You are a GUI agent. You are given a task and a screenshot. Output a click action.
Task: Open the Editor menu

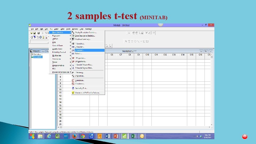point(62,29)
